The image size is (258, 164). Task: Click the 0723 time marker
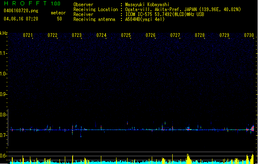tap(77, 35)
